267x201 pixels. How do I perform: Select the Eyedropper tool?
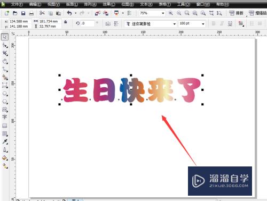[5, 141]
